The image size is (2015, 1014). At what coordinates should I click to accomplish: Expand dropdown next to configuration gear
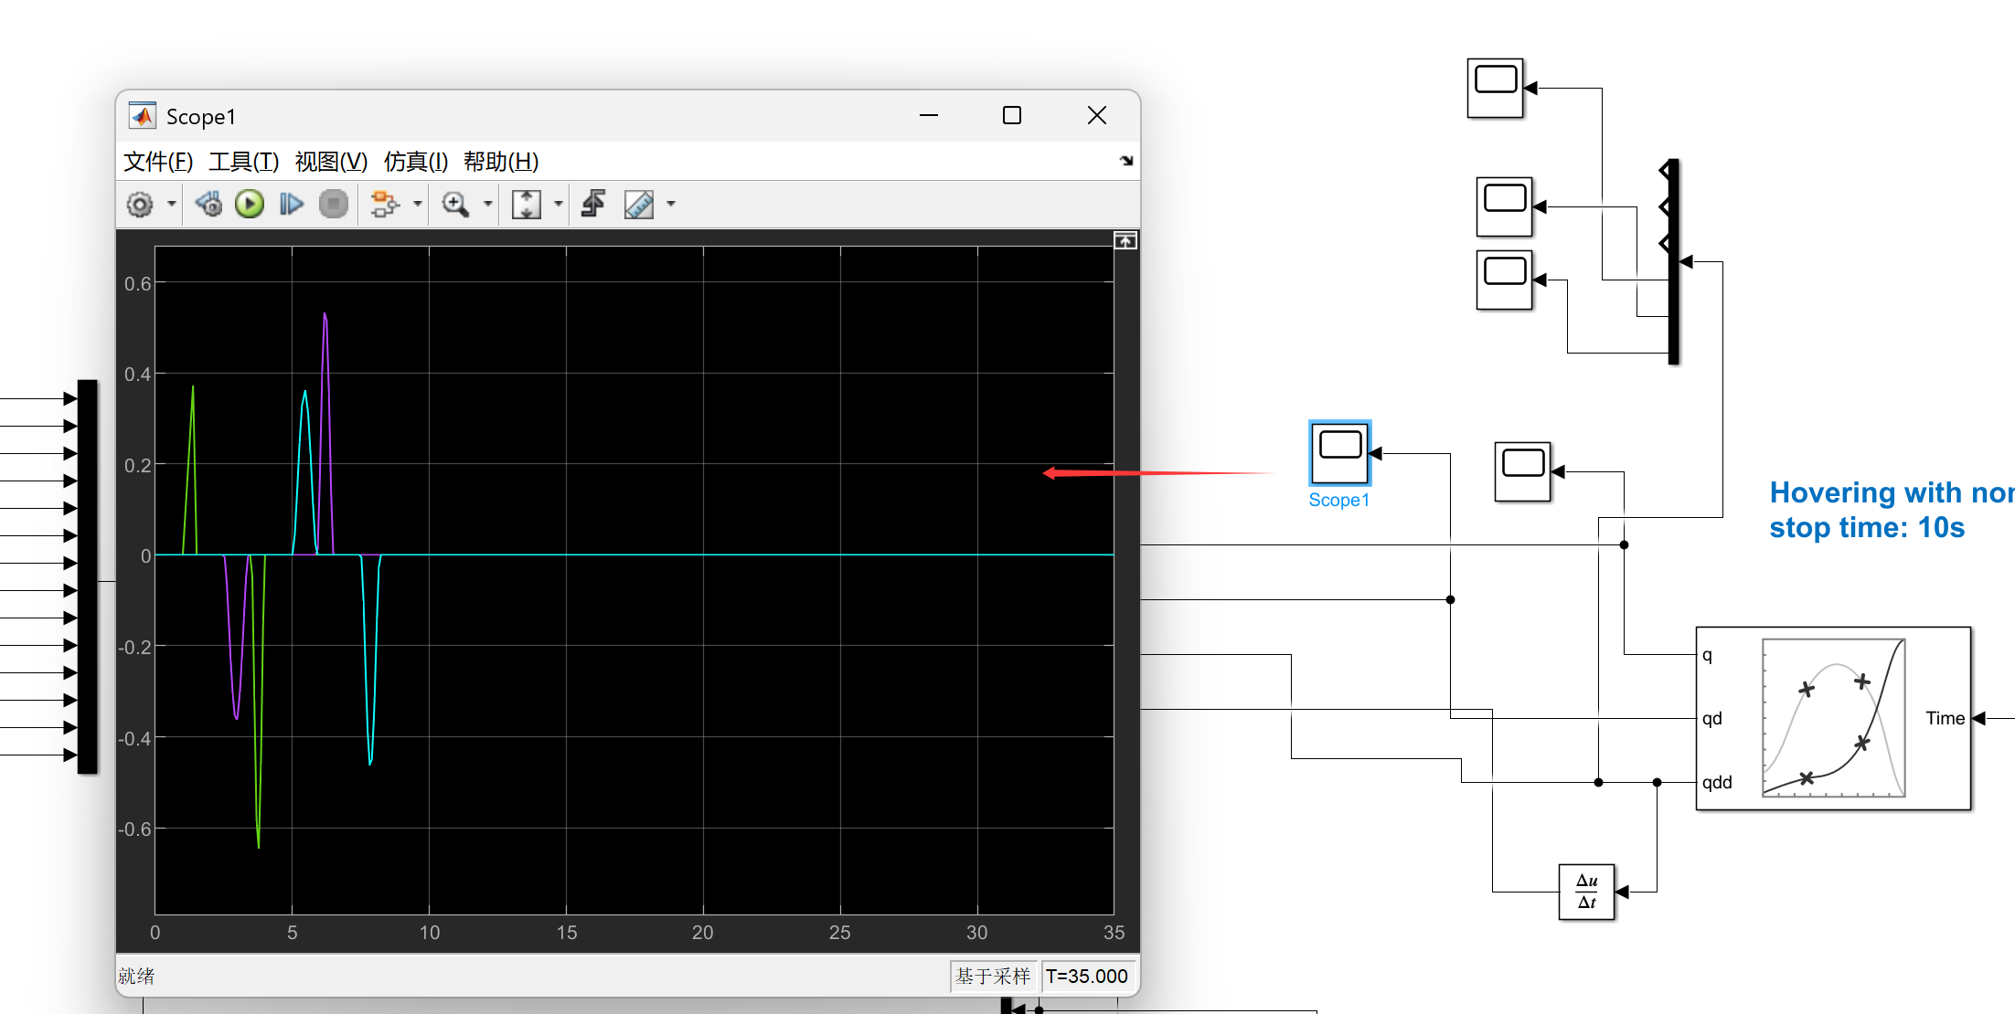pos(171,204)
